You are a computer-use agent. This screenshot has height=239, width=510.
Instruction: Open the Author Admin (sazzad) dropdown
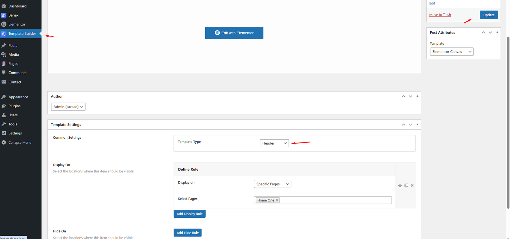tap(68, 107)
